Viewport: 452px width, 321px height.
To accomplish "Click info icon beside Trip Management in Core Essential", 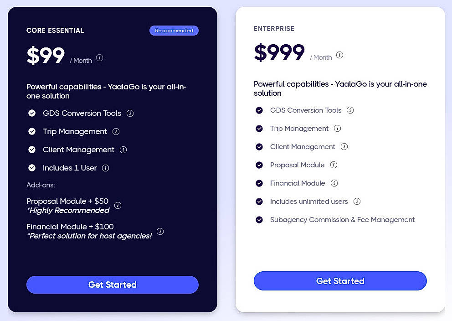I will coord(116,131).
